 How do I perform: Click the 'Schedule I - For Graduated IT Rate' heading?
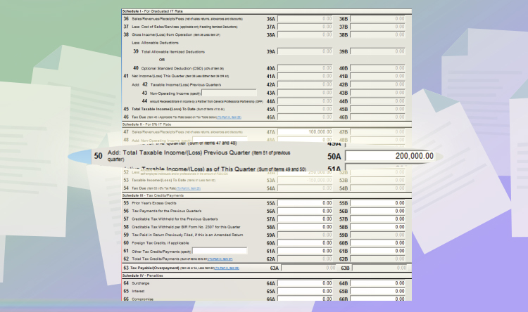(153, 11)
